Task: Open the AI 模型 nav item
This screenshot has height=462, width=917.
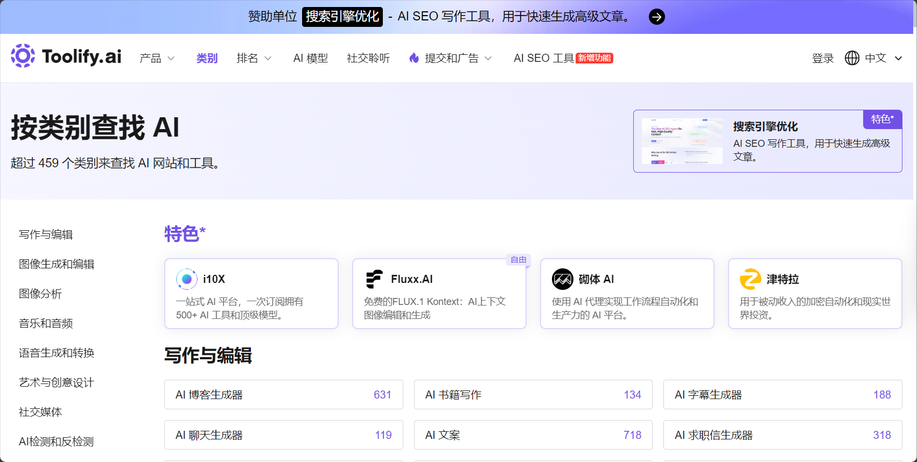Action: coord(310,58)
